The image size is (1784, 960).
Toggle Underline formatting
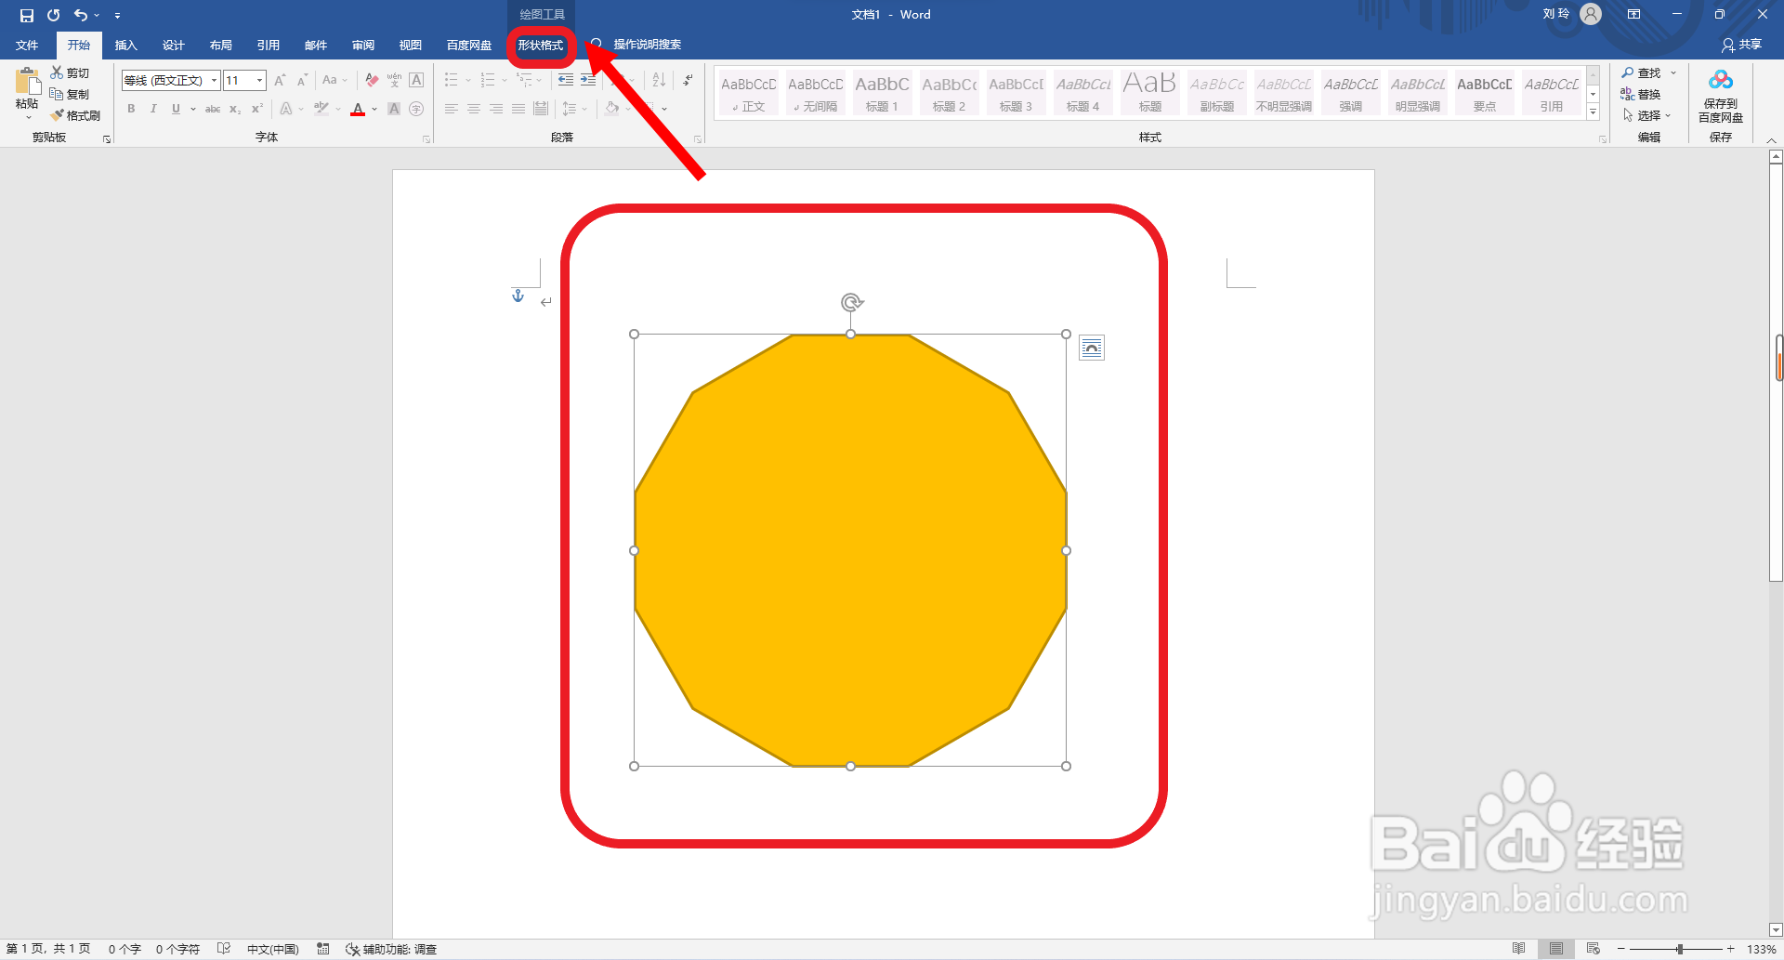(176, 109)
